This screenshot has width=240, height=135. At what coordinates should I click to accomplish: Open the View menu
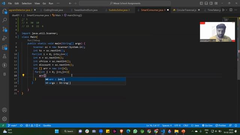37,3
